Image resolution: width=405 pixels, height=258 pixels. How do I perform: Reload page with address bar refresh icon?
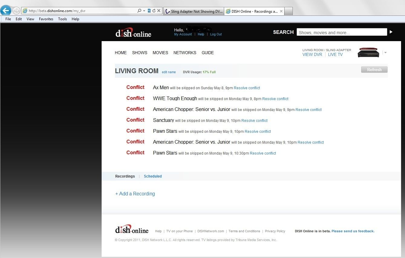click(x=154, y=11)
